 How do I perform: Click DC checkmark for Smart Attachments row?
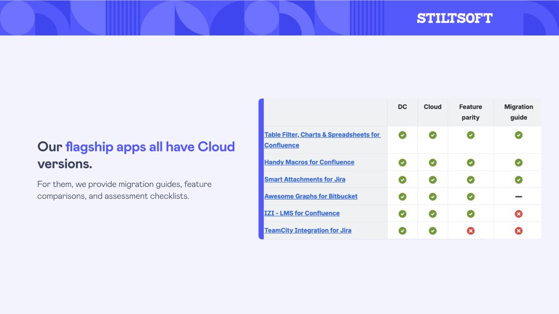(402, 179)
